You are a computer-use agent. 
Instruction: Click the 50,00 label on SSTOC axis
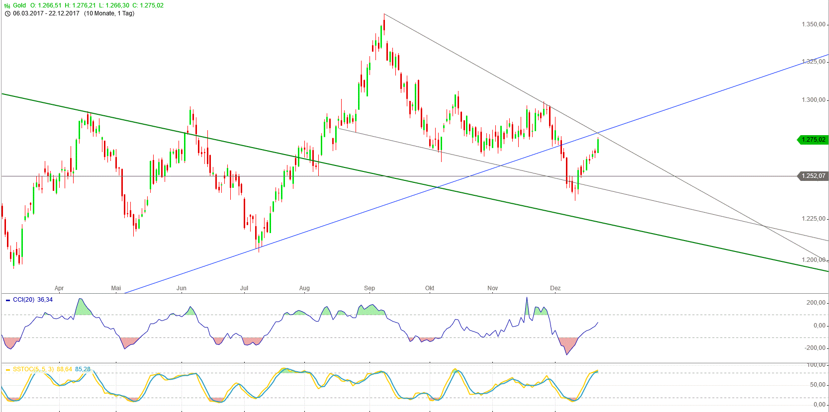coord(818,385)
